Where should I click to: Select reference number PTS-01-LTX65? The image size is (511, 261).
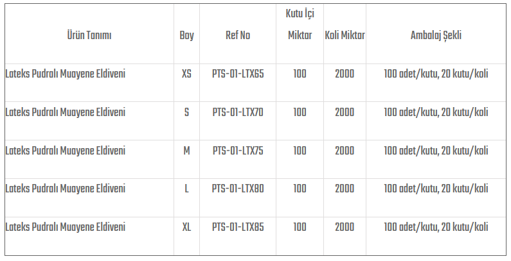(x=238, y=74)
